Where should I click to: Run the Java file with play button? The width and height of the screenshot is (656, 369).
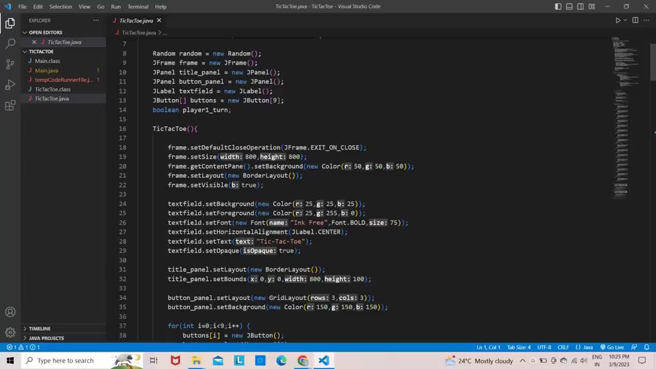[x=618, y=20]
